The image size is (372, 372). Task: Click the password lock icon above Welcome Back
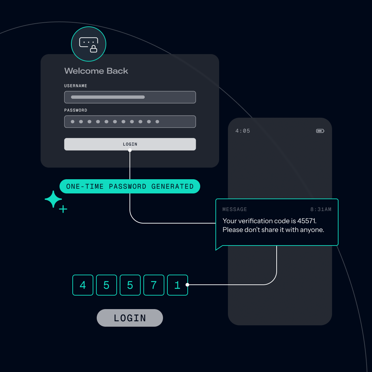[89, 44]
